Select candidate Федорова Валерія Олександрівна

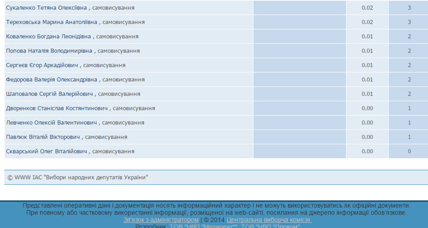(x=51, y=80)
